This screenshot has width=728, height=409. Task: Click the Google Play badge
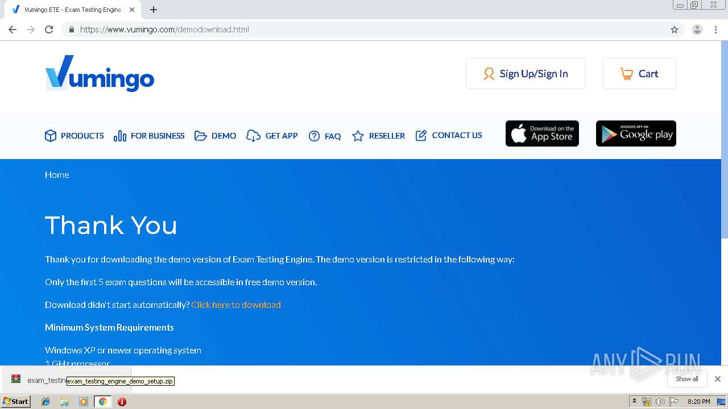tap(636, 133)
